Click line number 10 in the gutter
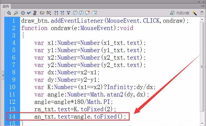Screen dimensions: 206x126 [12, 87]
